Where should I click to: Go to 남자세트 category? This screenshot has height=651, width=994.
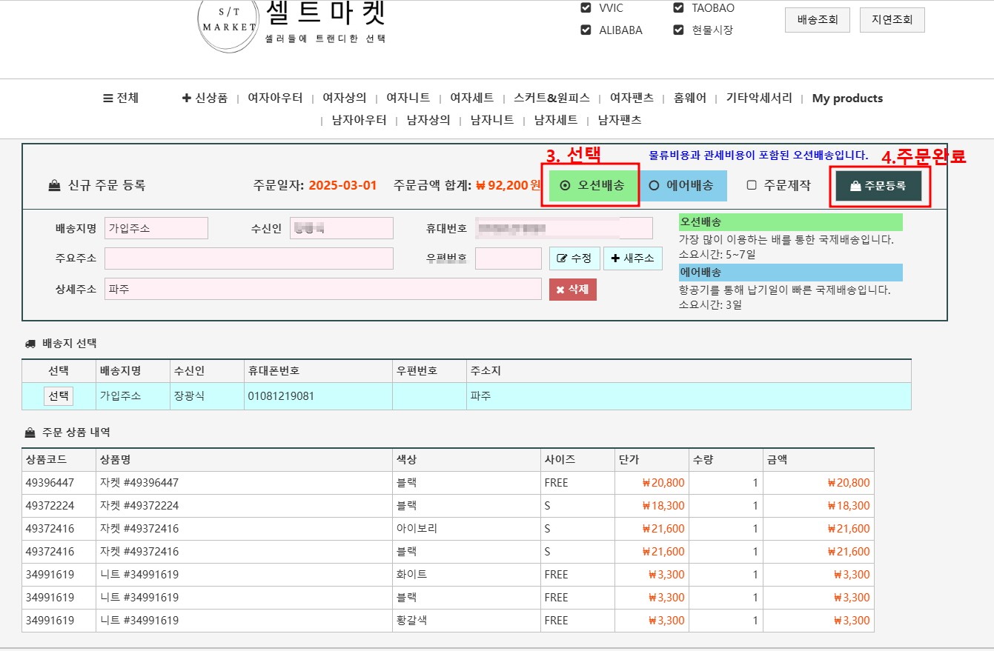click(556, 120)
